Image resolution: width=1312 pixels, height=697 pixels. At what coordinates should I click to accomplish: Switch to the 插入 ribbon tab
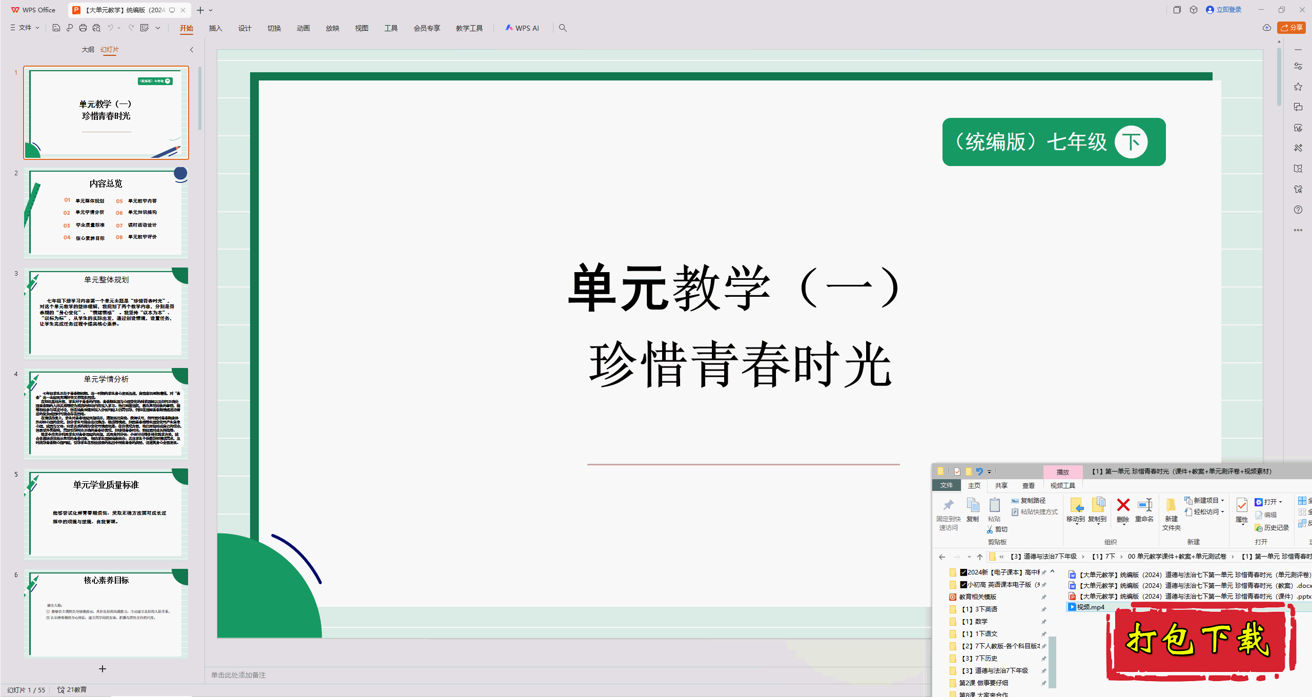click(x=215, y=28)
